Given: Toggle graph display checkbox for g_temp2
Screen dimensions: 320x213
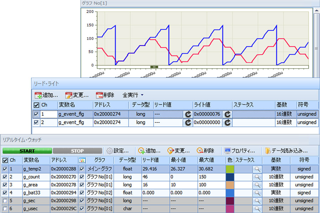Looking at the screenshot, I should (x=82, y=169).
